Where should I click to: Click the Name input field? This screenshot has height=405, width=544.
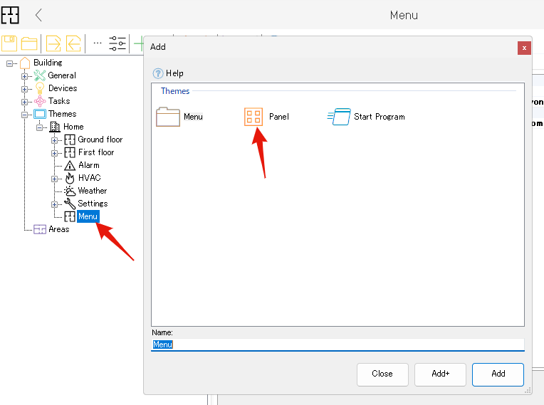pyautogui.click(x=338, y=344)
